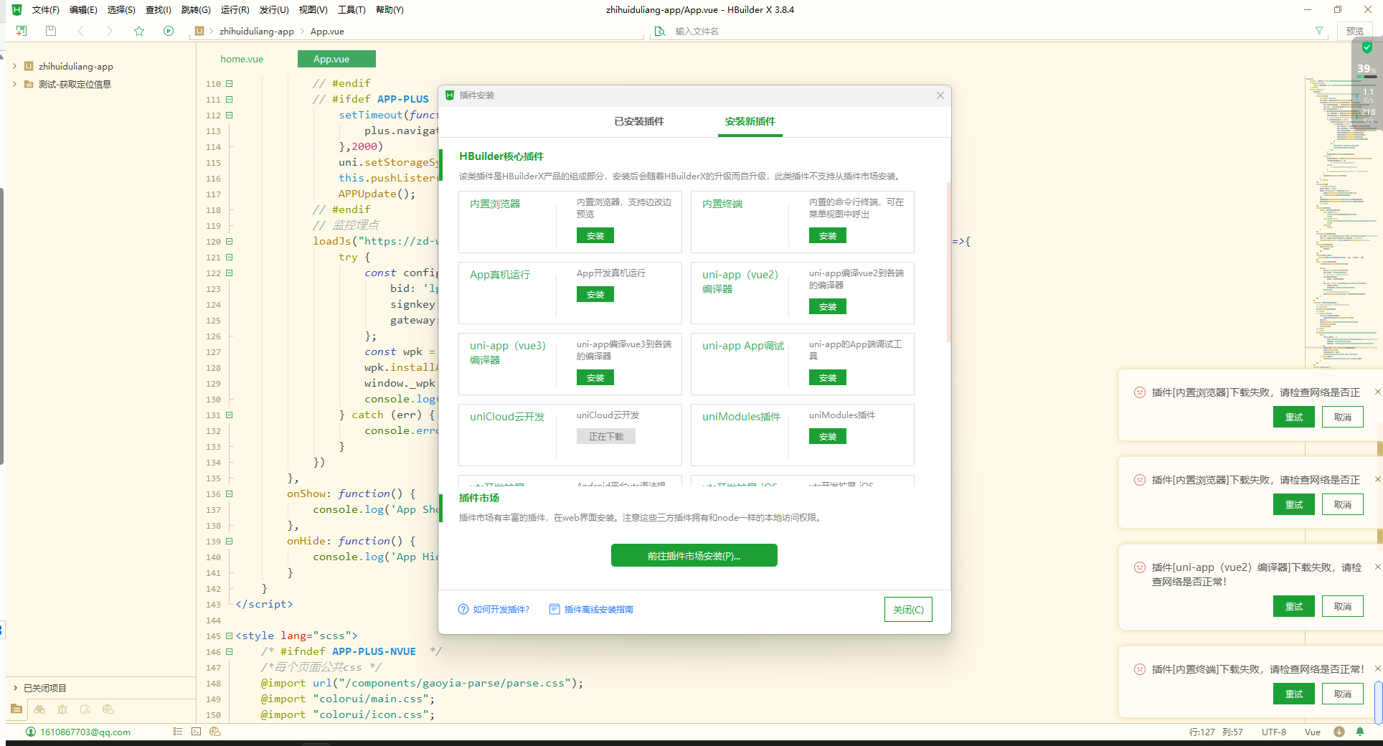Image resolution: width=1383 pixels, height=746 pixels.
Task: Collapse code fold at line 120
Action: [x=230, y=241]
